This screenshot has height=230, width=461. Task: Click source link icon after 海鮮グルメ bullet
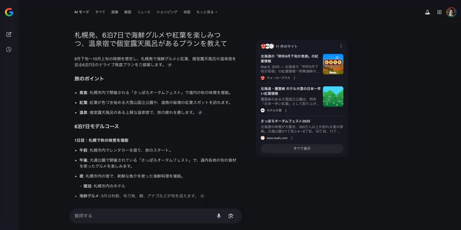coord(202,196)
